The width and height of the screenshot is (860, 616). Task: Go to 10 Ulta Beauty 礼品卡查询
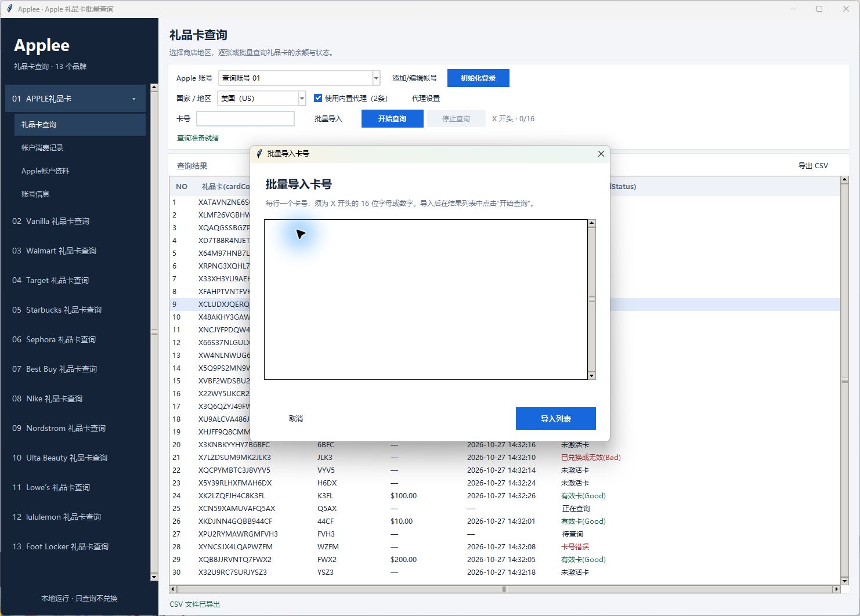[x=60, y=458]
